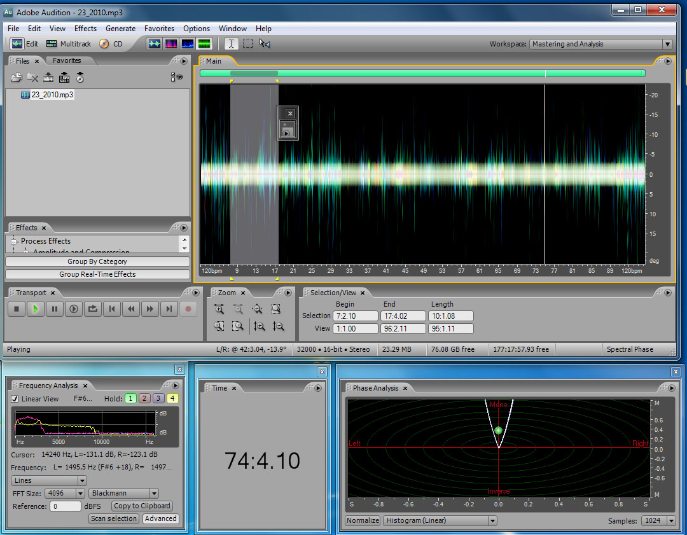
Task: Click the Record button
Action: [188, 309]
